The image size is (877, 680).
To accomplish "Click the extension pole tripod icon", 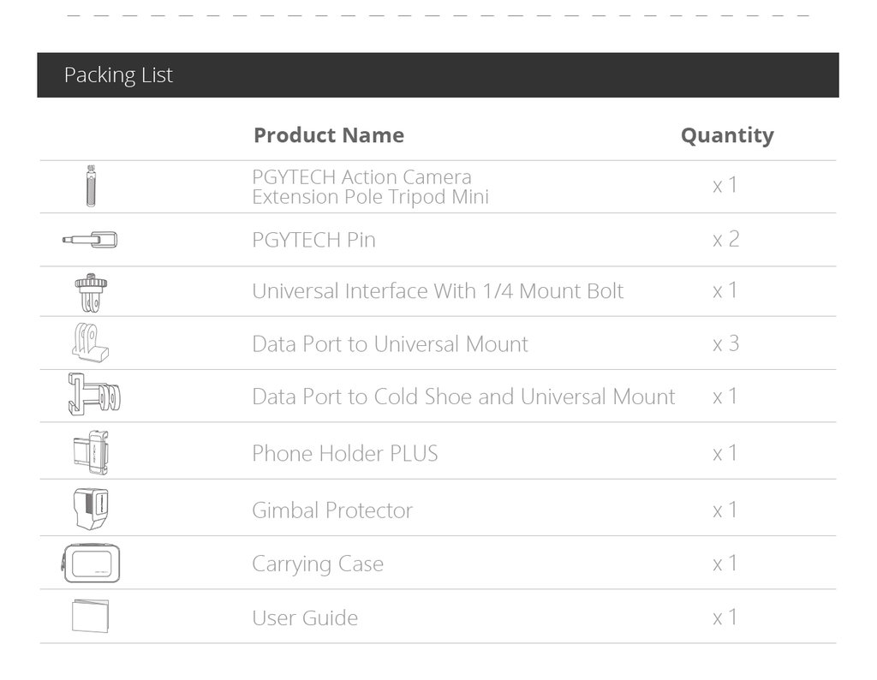I will coord(91,186).
